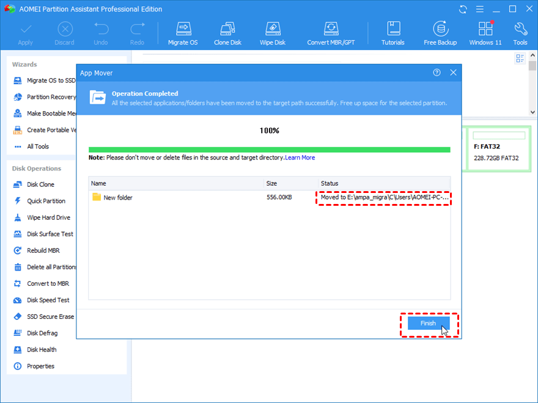Choose Make Bootable Media wizard
Image resolution: width=538 pixels, height=403 pixels.
tap(44, 114)
